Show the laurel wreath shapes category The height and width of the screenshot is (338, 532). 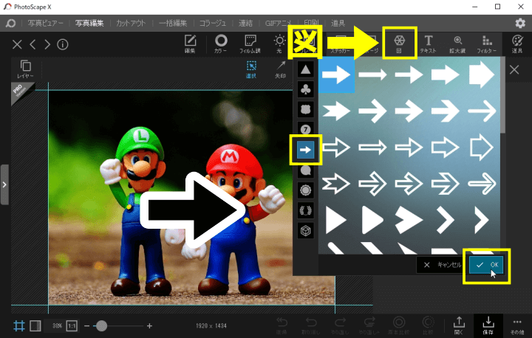pos(305,210)
